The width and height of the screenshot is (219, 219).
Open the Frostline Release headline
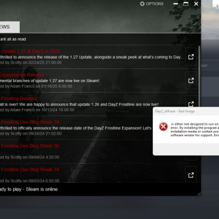(19, 99)
